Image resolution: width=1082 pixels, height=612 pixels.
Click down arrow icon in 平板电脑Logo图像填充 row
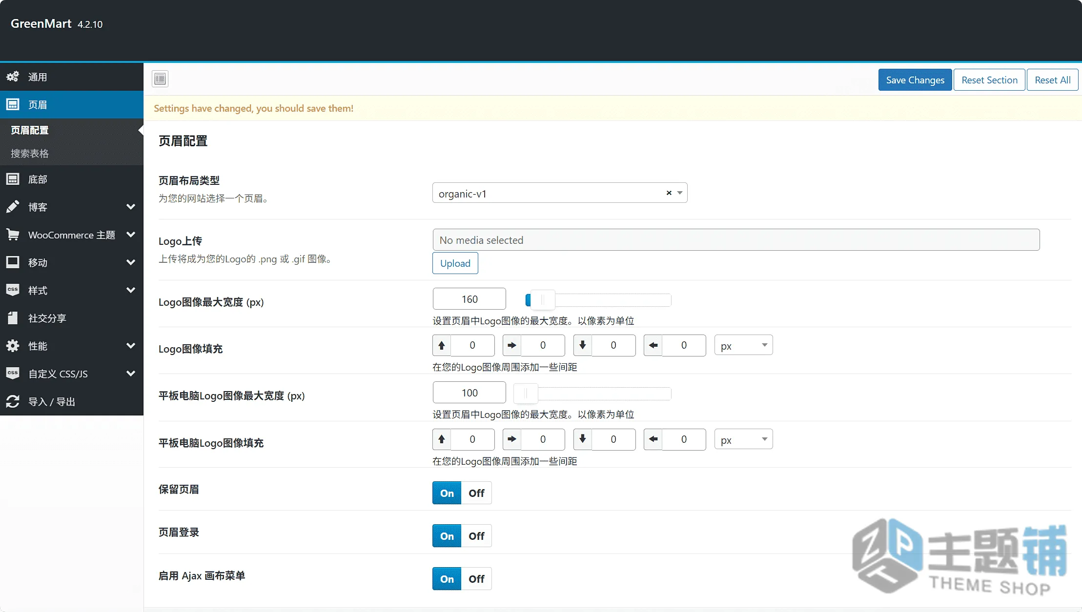(x=583, y=439)
